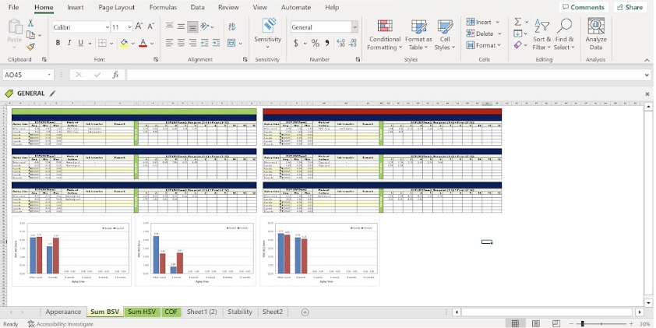Expand Find & Select menu
Screen dimensions: 656x328
[x=564, y=35]
